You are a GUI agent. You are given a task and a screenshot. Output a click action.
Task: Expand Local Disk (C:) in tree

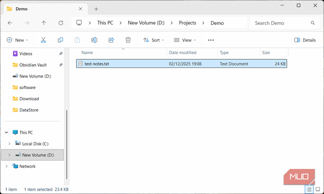click(x=9, y=143)
